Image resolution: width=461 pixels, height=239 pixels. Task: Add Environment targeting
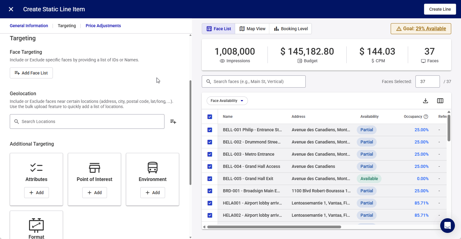pyautogui.click(x=153, y=193)
